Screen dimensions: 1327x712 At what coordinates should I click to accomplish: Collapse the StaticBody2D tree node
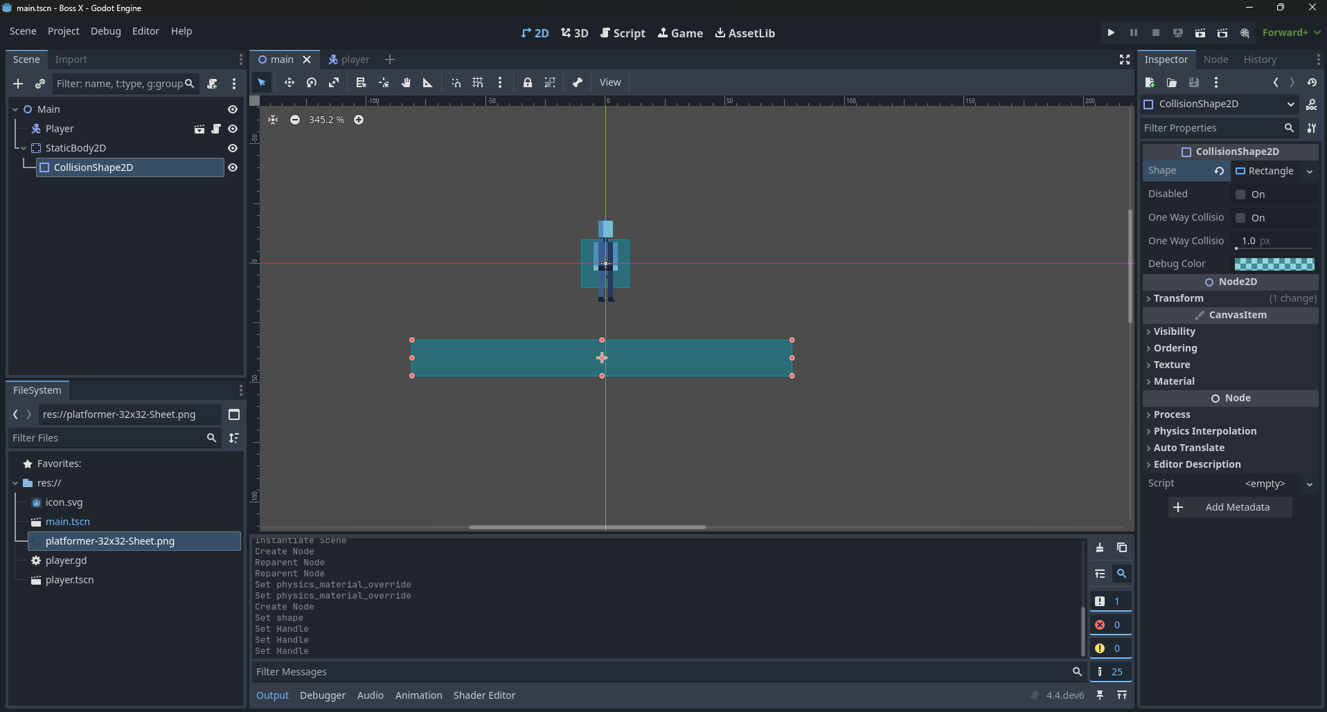24,148
